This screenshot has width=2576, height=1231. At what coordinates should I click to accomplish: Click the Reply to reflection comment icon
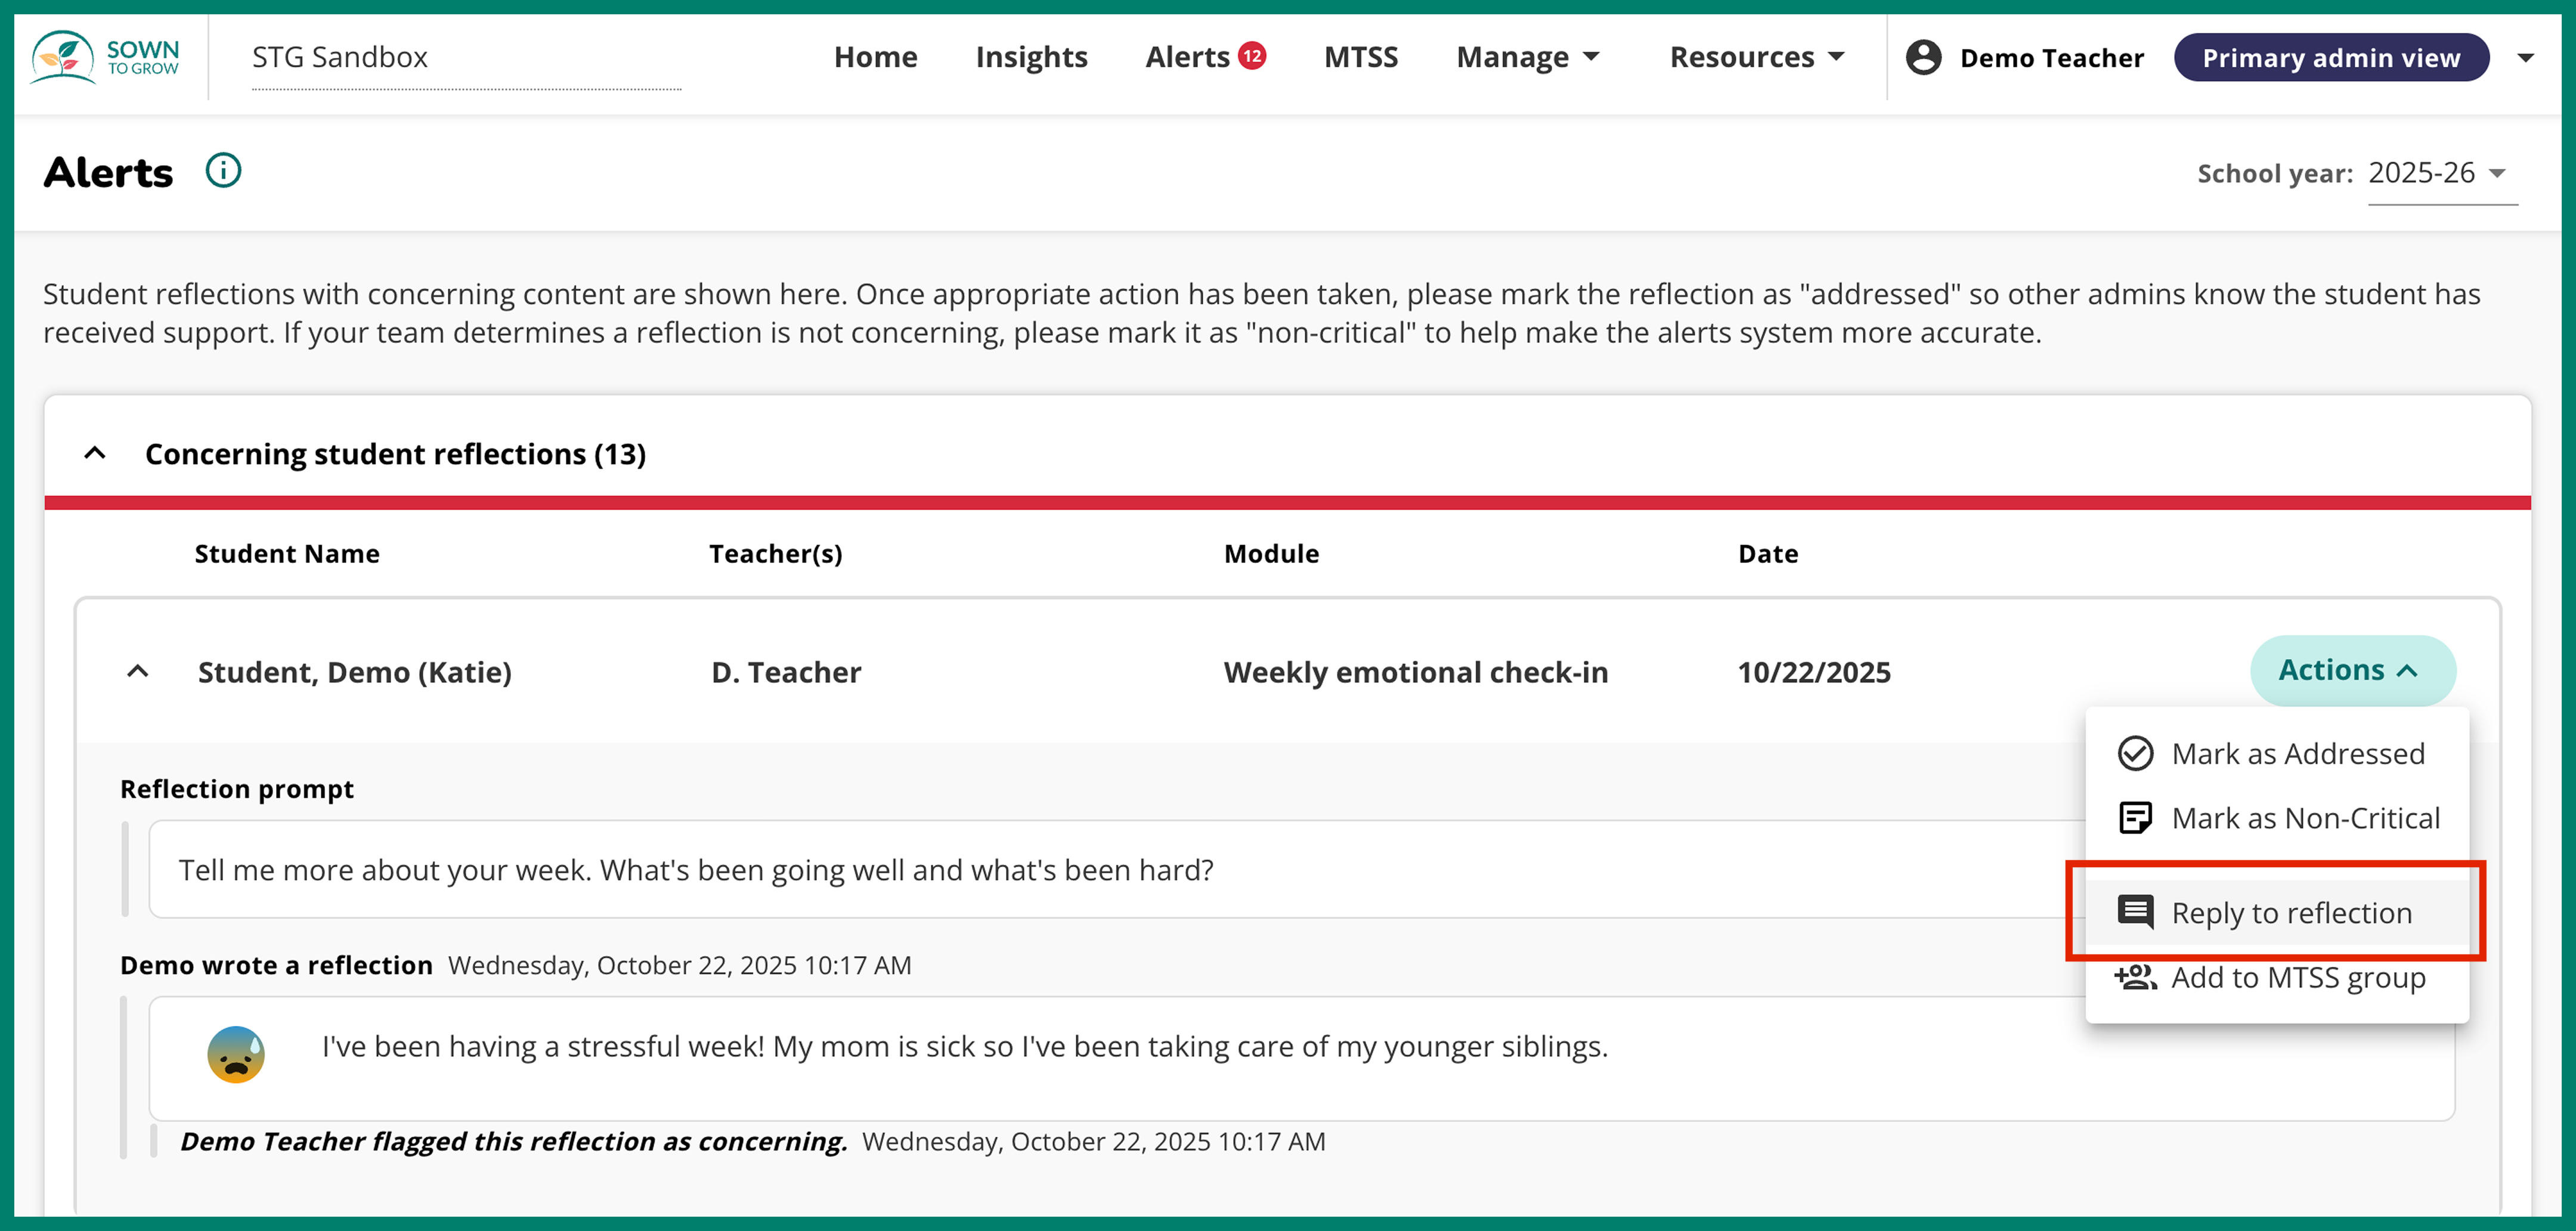2136,912
